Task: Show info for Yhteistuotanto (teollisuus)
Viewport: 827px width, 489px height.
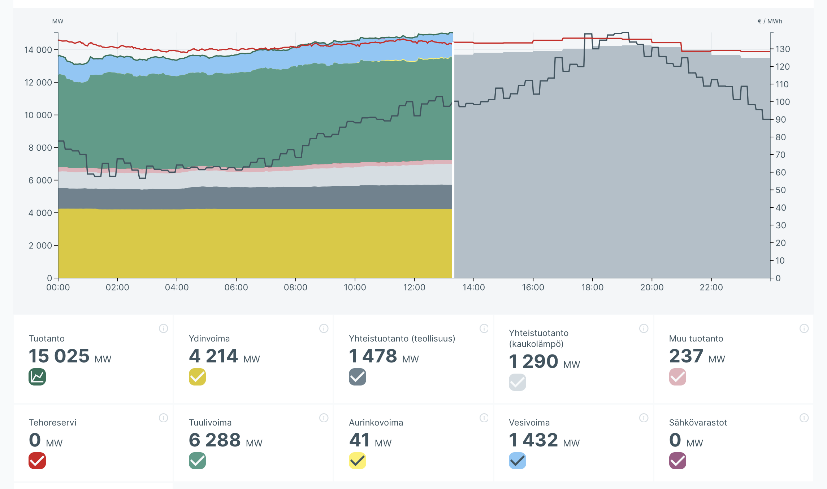Action: (x=484, y=329)
